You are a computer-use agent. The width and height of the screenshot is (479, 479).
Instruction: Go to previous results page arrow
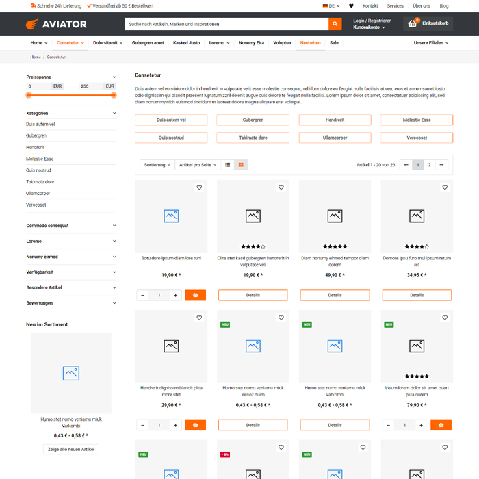(x=406, y=165)
